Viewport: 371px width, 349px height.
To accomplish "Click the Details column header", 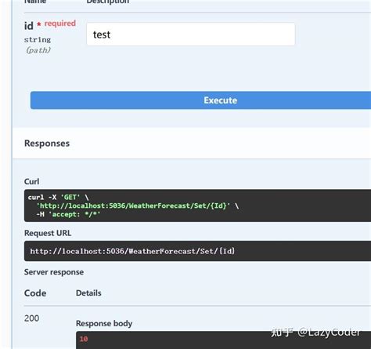I will click(88, 293).
